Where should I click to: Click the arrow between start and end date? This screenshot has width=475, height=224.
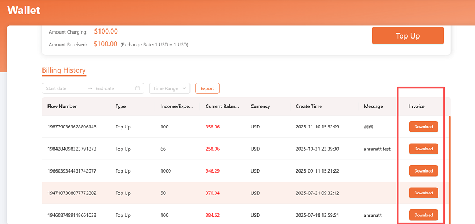pos(90,88)
